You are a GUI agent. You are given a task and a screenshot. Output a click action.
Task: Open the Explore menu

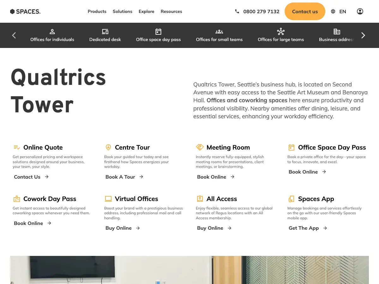147,11
